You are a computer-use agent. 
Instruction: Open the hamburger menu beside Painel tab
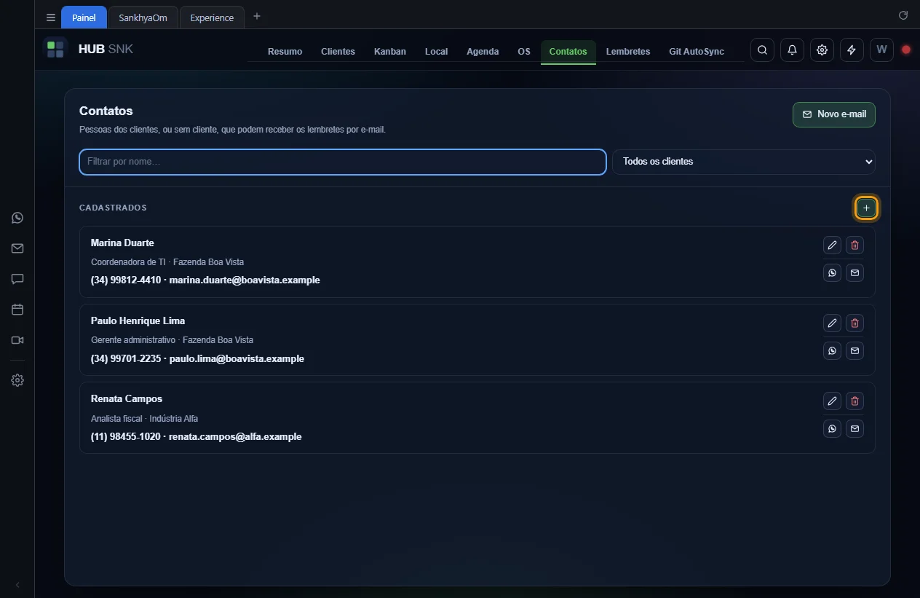51,17
